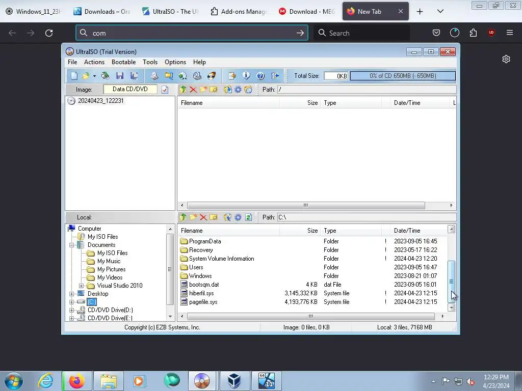This screenshot has height=391, width=522.
Task: Click the Burn CD/DVD Image flame icon
Action: tap(212, 76)
